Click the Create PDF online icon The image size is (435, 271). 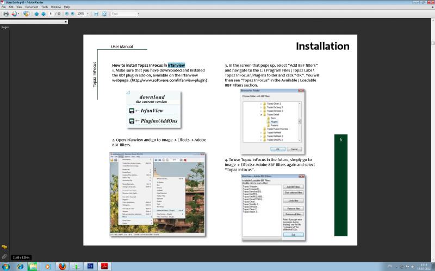14,14
